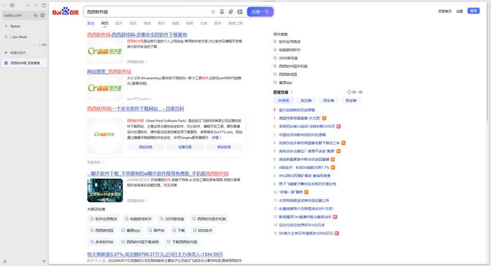This screenshot has height=266, width=491.
Task: Click search icon beside 软件应用商店 in related searches
Action: coord(275,41)
